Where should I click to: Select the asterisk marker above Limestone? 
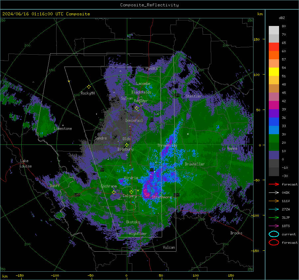point(63,126)
